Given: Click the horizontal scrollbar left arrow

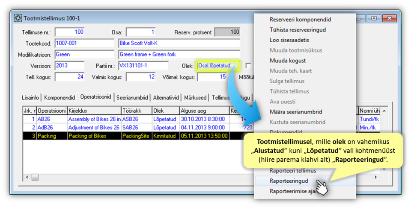Looking at the screenshot, I should 27,177.
